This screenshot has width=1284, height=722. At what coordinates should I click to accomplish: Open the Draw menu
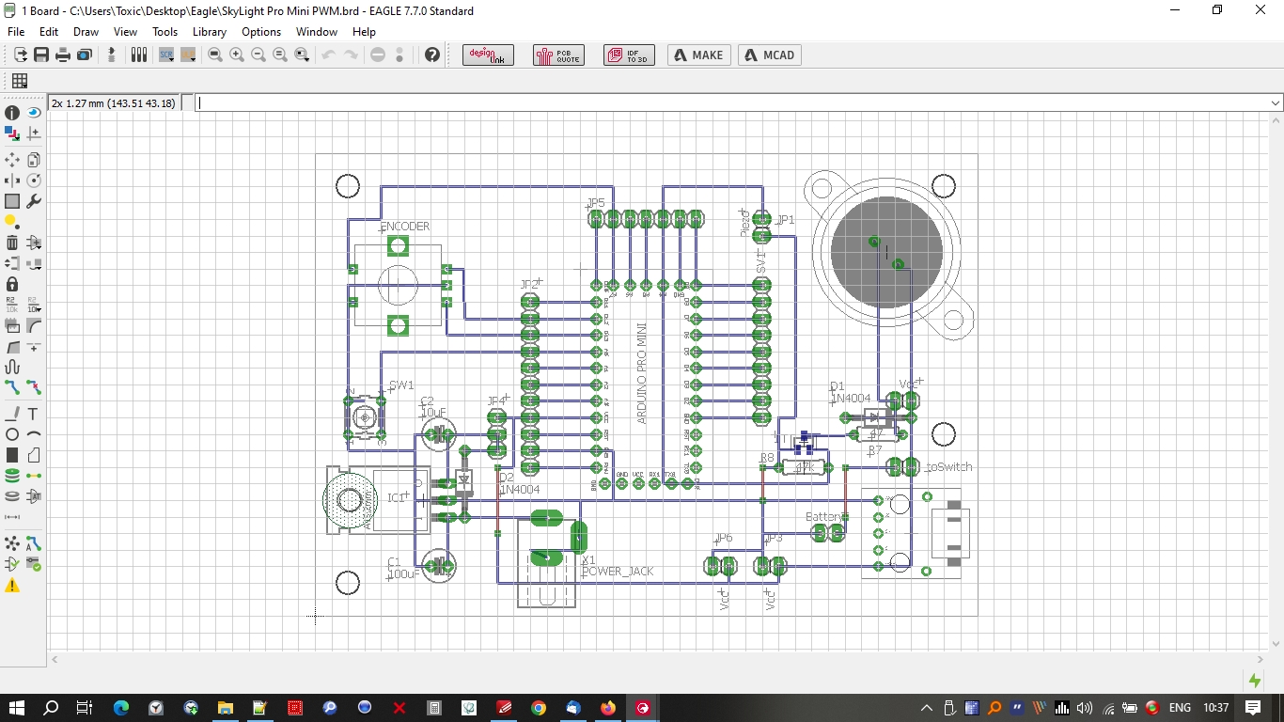point(86,32)
